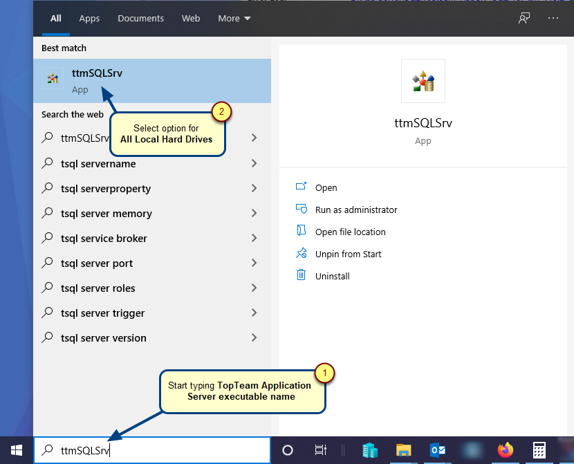This screenshot has height=464, width=574.
Task: Open Outlook from taskbar
Action: click(x=438, y=450)
